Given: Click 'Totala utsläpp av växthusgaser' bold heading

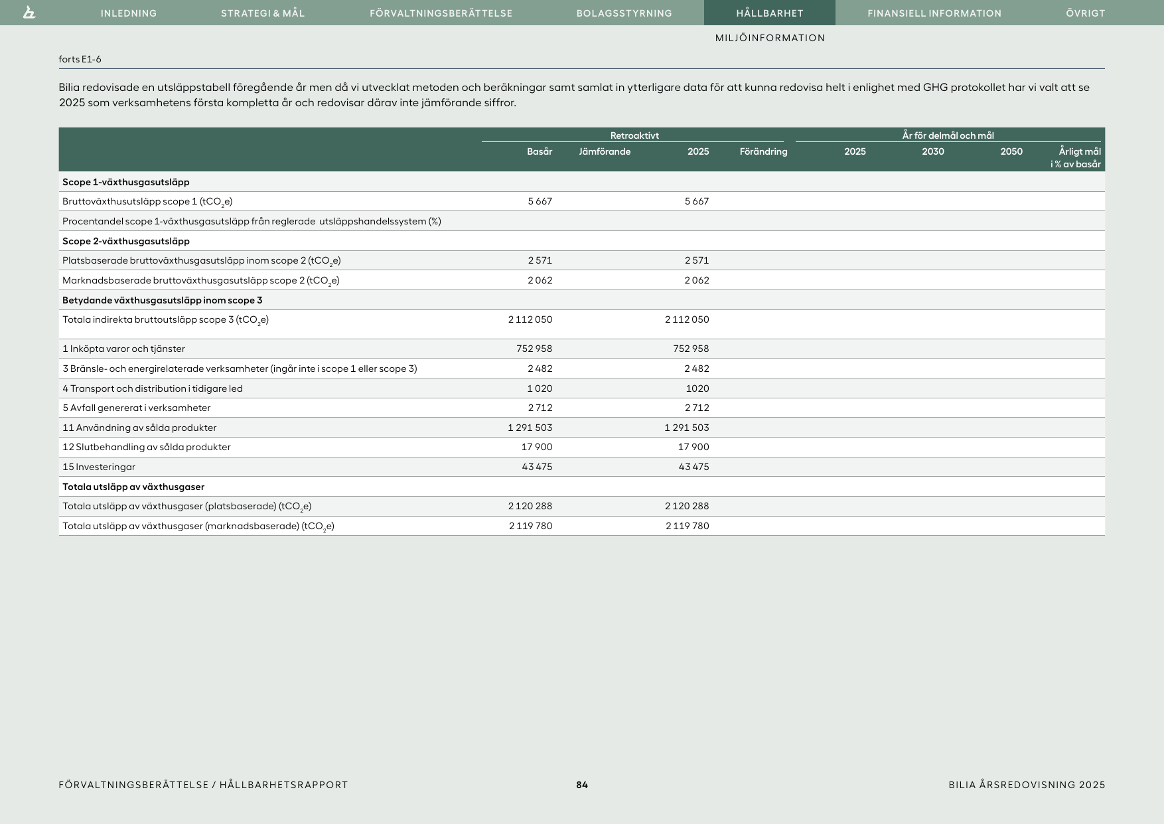Looking at the screenshot, I should (133, 487).
